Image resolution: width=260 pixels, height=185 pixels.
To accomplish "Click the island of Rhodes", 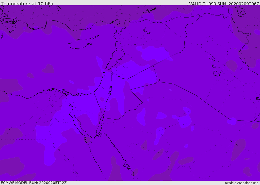I will [12, 29].
